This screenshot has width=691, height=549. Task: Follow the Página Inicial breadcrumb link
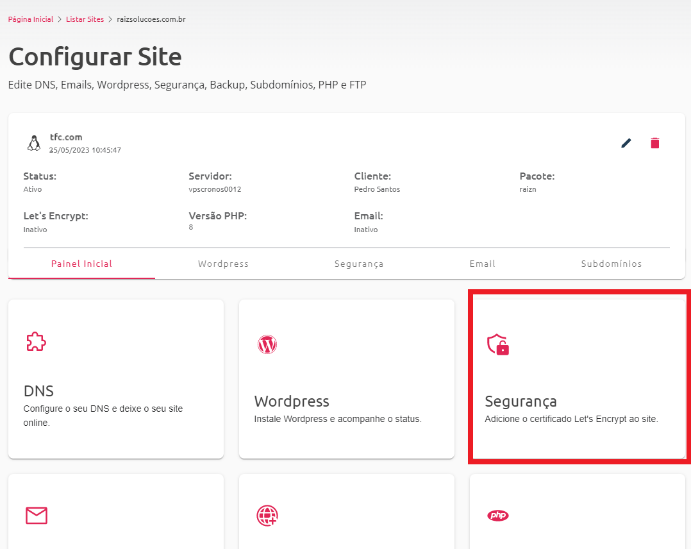point(30,19)
